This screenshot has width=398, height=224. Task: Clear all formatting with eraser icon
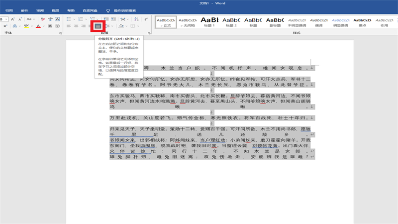pos(43,19)
